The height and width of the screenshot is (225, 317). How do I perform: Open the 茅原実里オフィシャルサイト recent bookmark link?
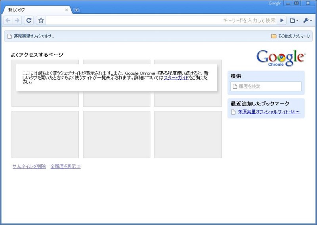point(269,112)
